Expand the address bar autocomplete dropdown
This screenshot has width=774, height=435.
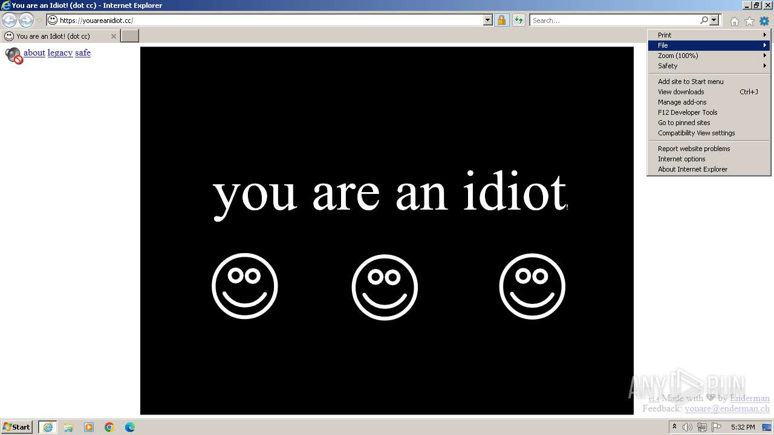tap(488, 21)
